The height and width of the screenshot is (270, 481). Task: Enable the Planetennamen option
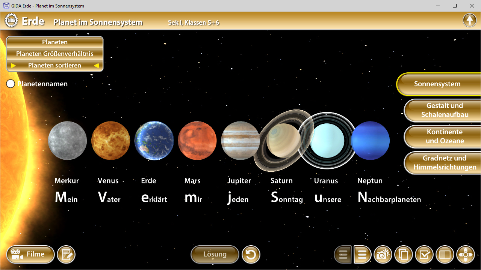(10, 84)
